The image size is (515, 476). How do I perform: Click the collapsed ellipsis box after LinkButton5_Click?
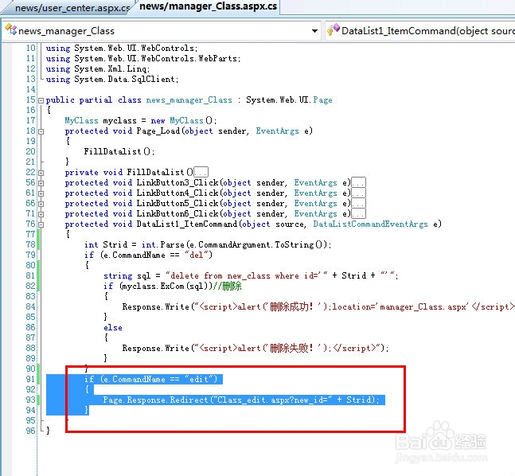tap(359, 203)
